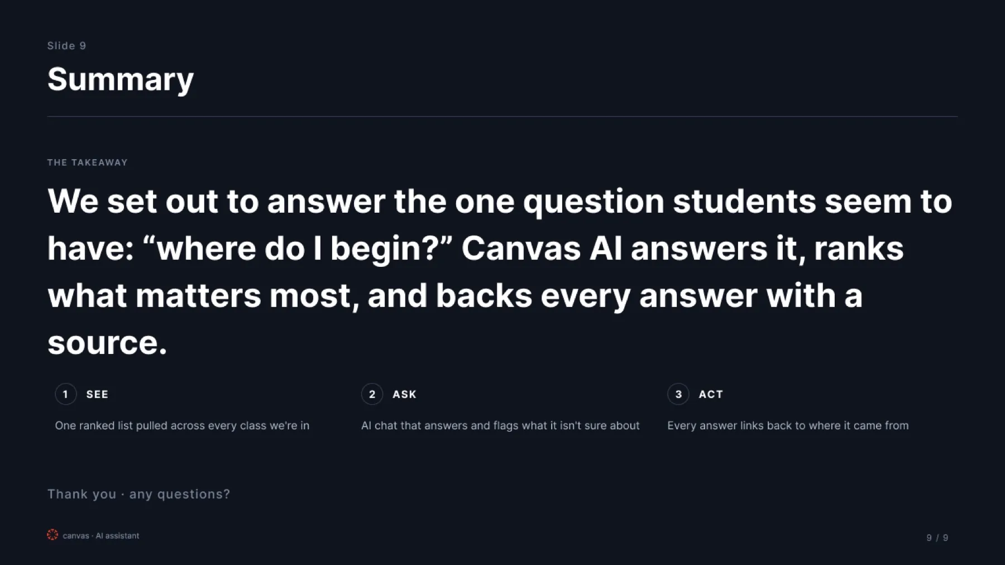
Task: Click 'Thank you · any questions?' text
Action: pyautogui.click(x=138, y=494)
